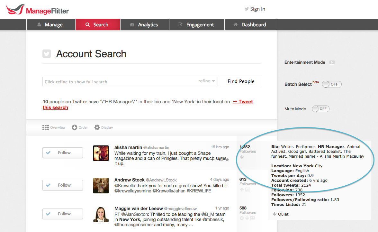The height and width of the screenshot is (232, 378).
Task: Open the Display settings
Action: click(104, 127)
